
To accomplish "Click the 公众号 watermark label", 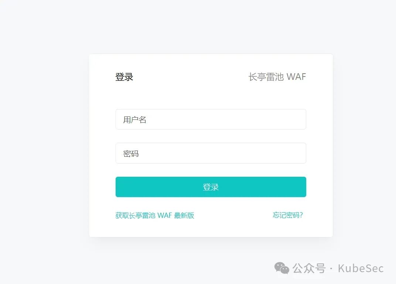I will point(309,268).
